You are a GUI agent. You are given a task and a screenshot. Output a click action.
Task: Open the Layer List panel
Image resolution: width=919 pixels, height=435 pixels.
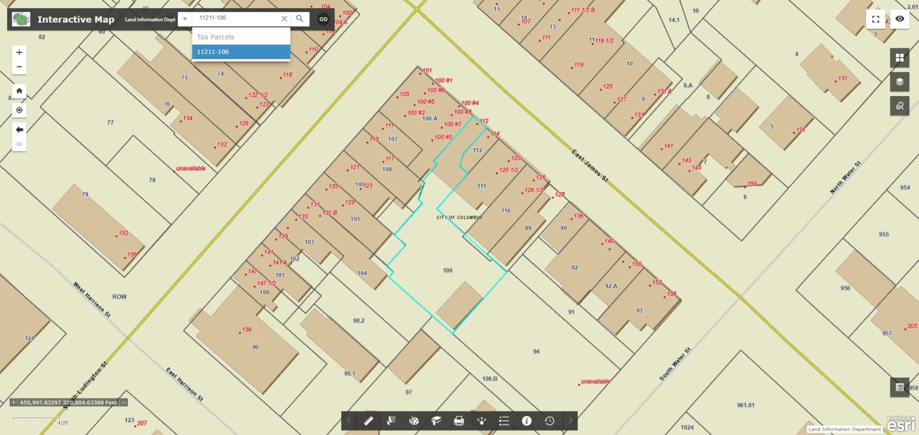[899, 82]
